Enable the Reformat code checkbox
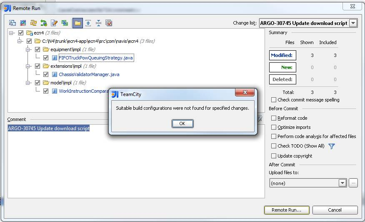This screenshot has width=365, height=222. (274, 118)
